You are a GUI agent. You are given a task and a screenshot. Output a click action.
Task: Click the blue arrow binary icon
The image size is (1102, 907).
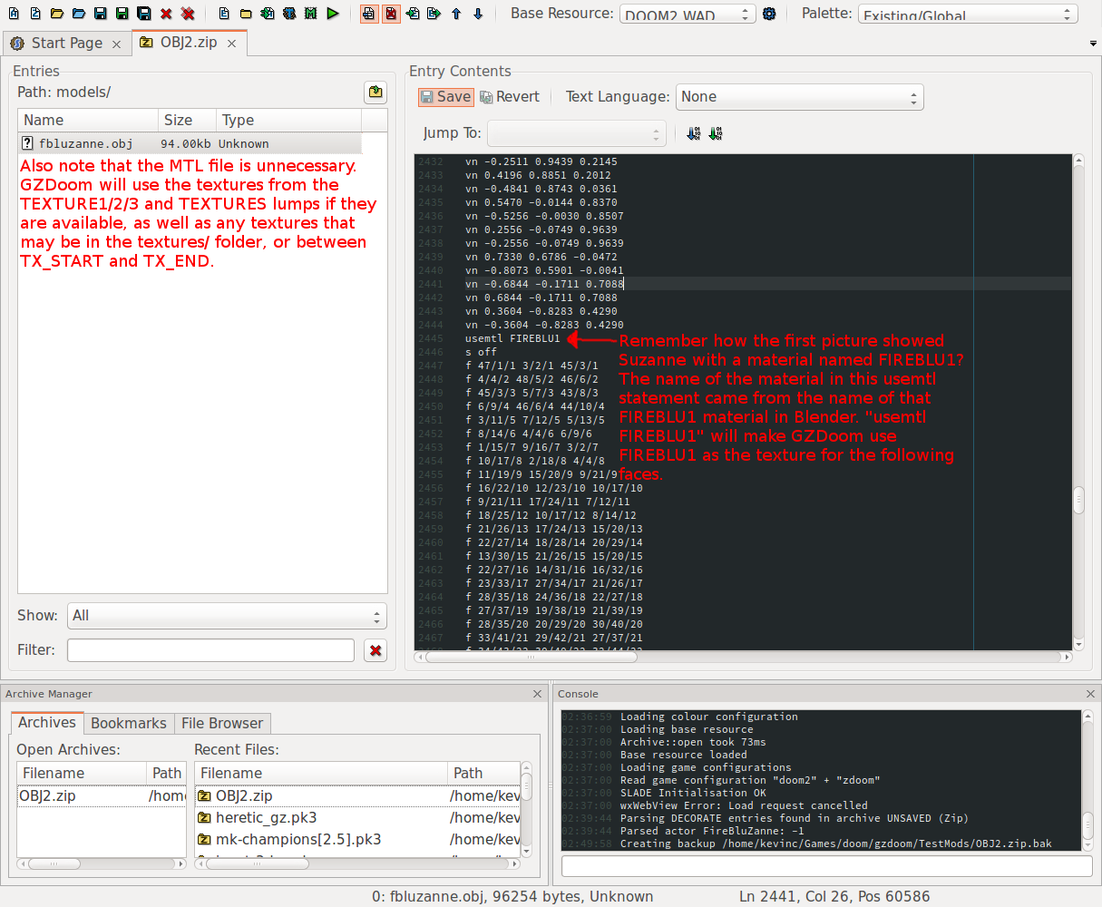(694, 133)
